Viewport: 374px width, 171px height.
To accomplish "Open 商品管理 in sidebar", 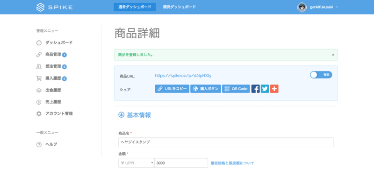I will pos(53,54).
